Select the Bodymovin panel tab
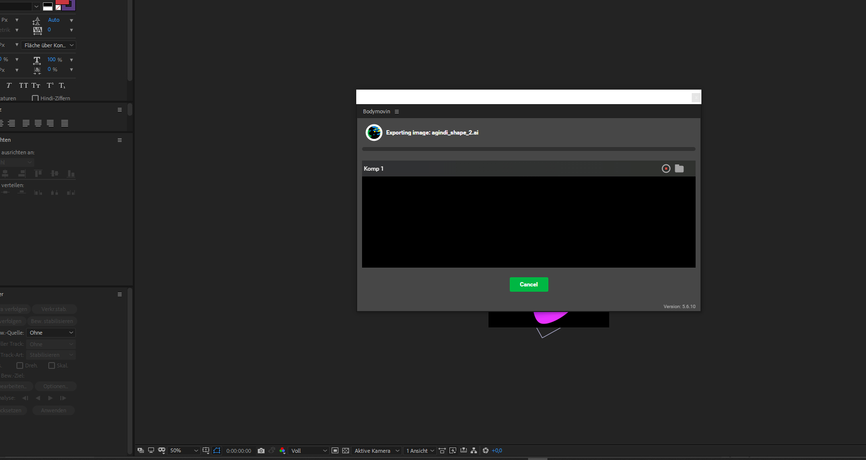The height and width of the screenshot is (460, 866). pyautogui.click(x=377, y=111)
